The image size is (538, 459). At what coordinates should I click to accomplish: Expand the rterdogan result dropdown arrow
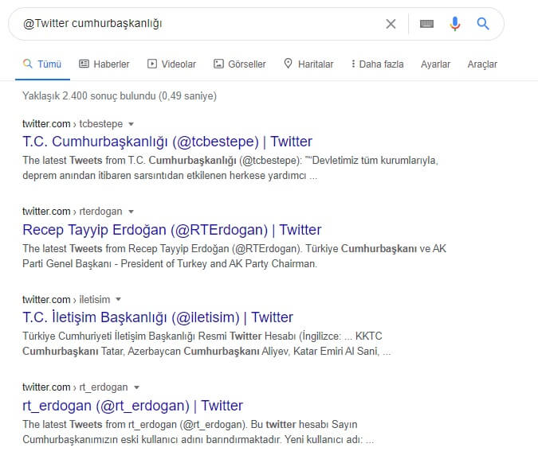(x=131, y=212)
